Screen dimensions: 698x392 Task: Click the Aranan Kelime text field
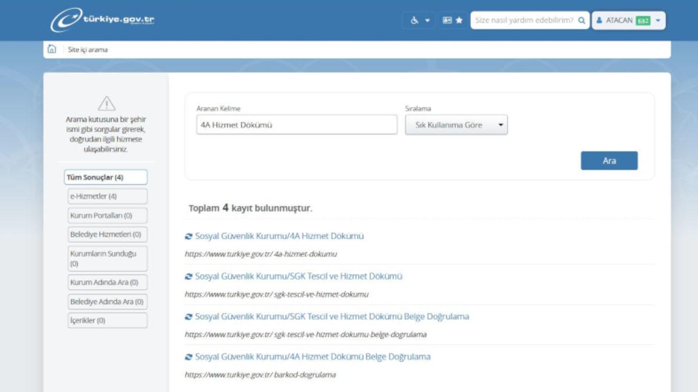click(x=297, y=125)
